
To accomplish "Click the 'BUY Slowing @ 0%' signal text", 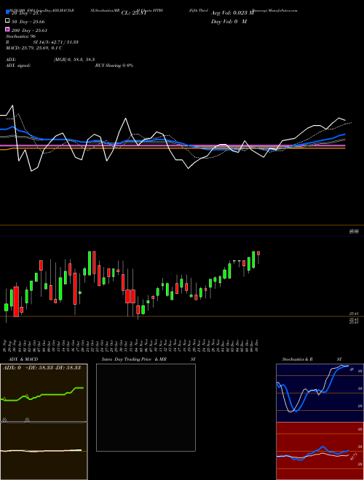I will [114, 65].
